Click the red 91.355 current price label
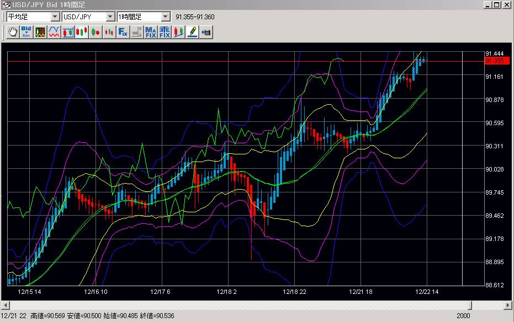Viewport: 514px width, 322px height. [x=497, y=61]
